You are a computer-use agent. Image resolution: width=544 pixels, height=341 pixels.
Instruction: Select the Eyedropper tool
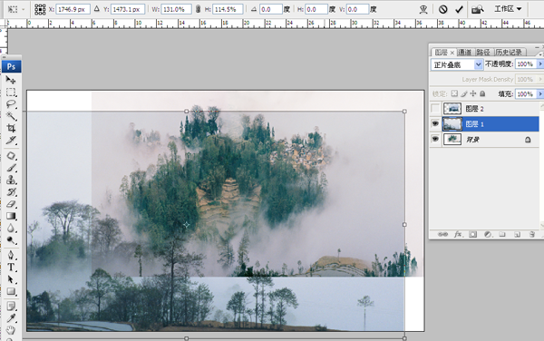[x=11, y=317]
